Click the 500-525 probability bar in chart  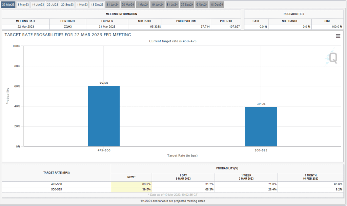[261, 127]
